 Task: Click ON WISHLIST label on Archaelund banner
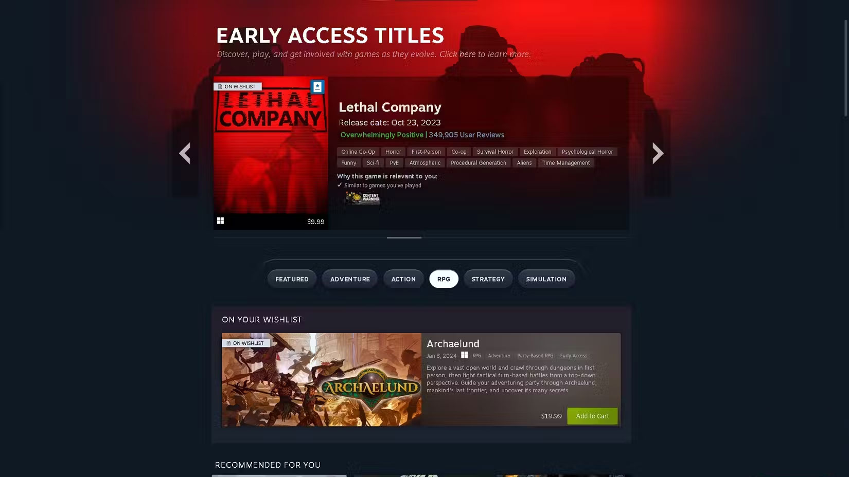pos(246,343)
